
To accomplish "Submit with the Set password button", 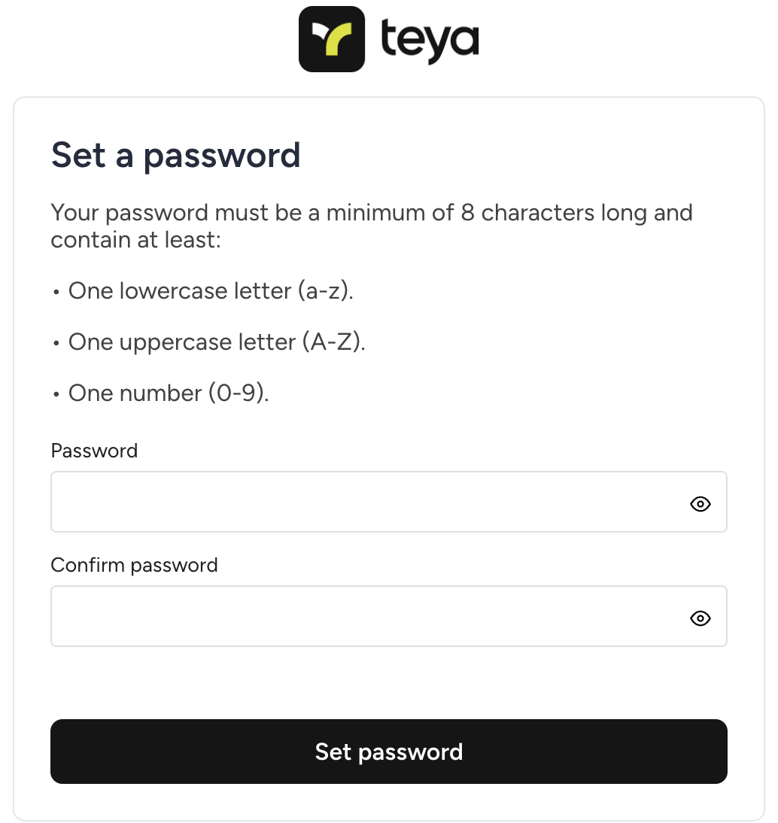I will coord(388,752).
